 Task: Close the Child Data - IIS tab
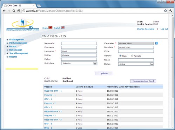(x=34, y=6)
